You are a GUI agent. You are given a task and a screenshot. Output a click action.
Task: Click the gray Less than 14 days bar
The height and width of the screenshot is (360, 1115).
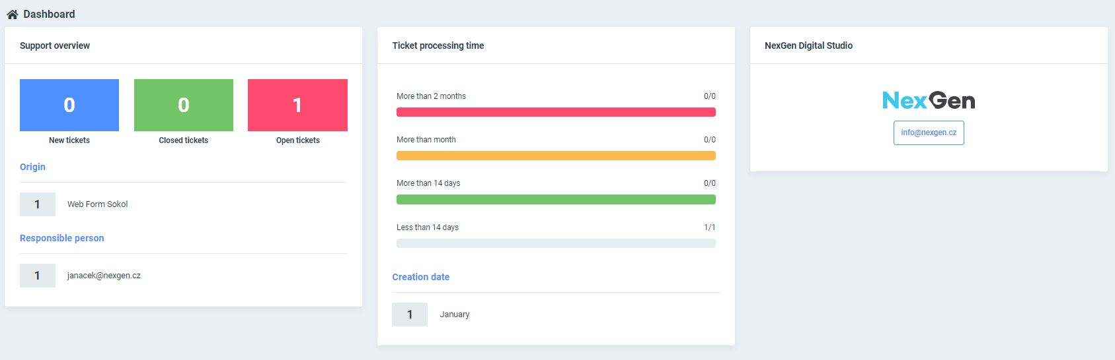point(556,243)
